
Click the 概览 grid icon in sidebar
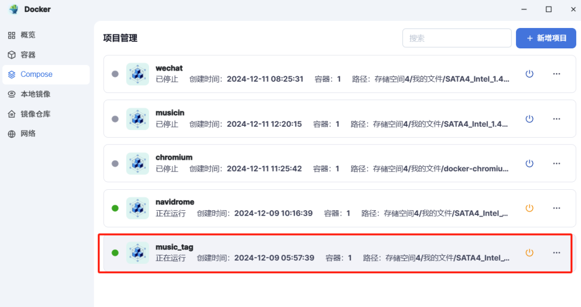(11, 35)
